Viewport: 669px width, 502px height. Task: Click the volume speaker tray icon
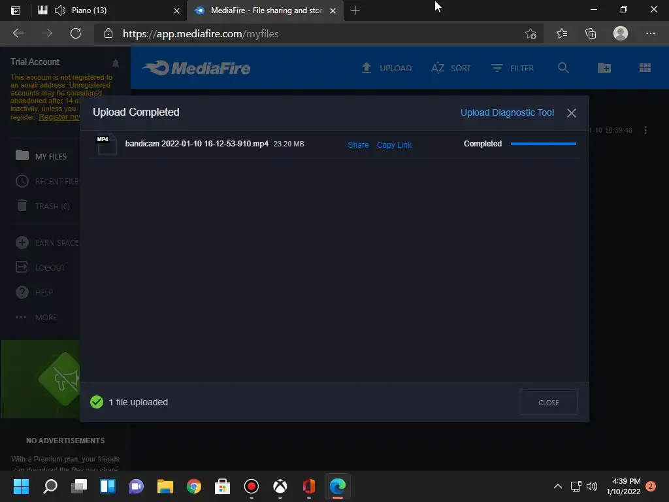[x=591, y=486]
